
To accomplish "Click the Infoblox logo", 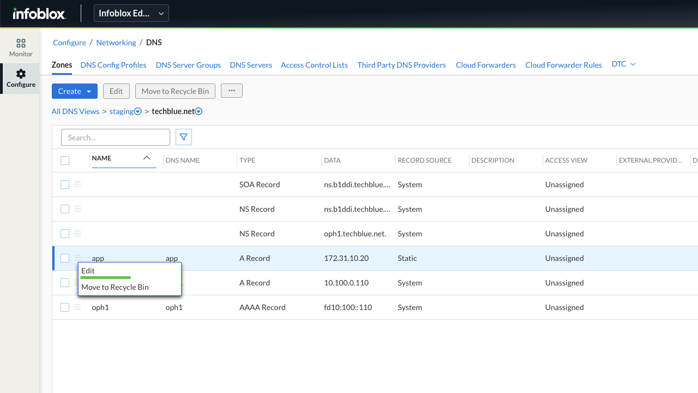I will coord(39,14).
